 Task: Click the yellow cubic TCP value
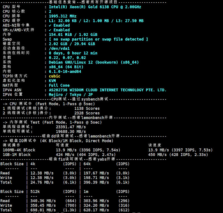pyautogui.click(x=54, y=76)
